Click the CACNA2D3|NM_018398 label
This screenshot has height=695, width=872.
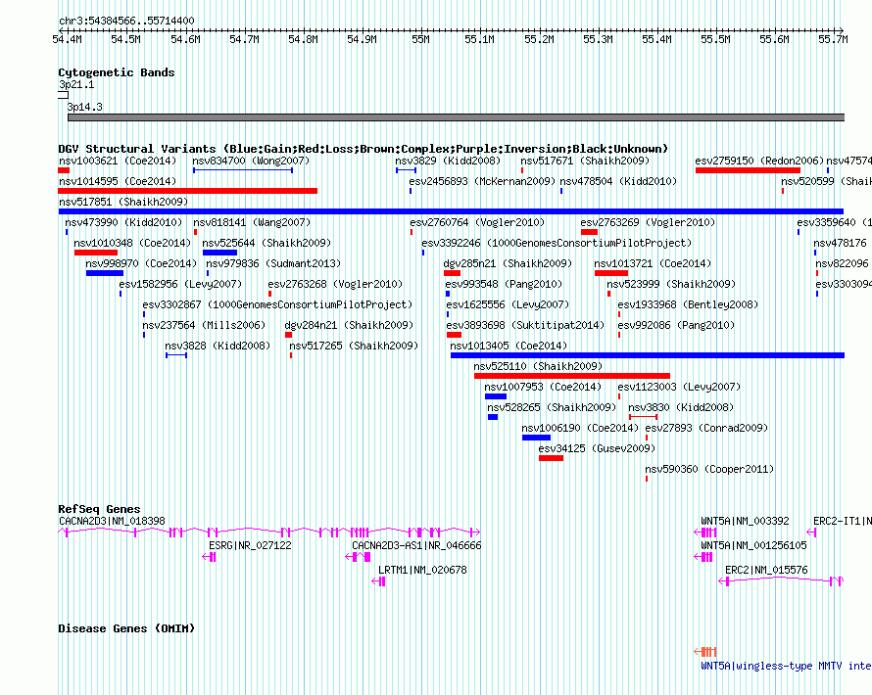pyautogui.click(x=112, y=521)
